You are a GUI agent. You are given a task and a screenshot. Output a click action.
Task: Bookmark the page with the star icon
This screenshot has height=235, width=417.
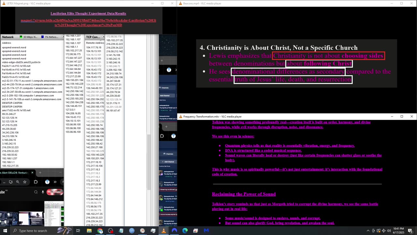coord(25,182)
